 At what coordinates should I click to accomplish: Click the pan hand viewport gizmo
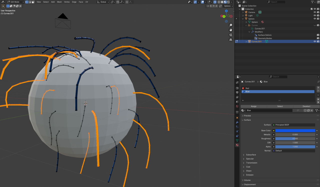[230, 30]
